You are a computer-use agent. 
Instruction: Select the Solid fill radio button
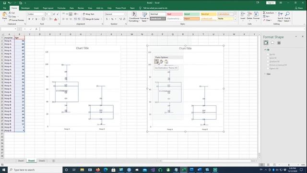click(268, 58)
